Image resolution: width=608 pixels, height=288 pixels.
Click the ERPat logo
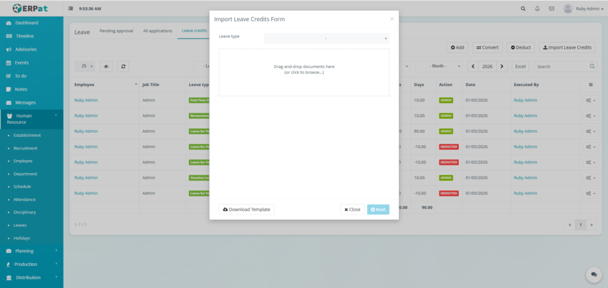click(x=30, y=8)
